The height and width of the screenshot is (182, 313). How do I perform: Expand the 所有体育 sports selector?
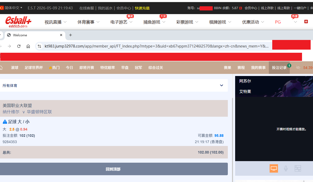coord(114,85)
